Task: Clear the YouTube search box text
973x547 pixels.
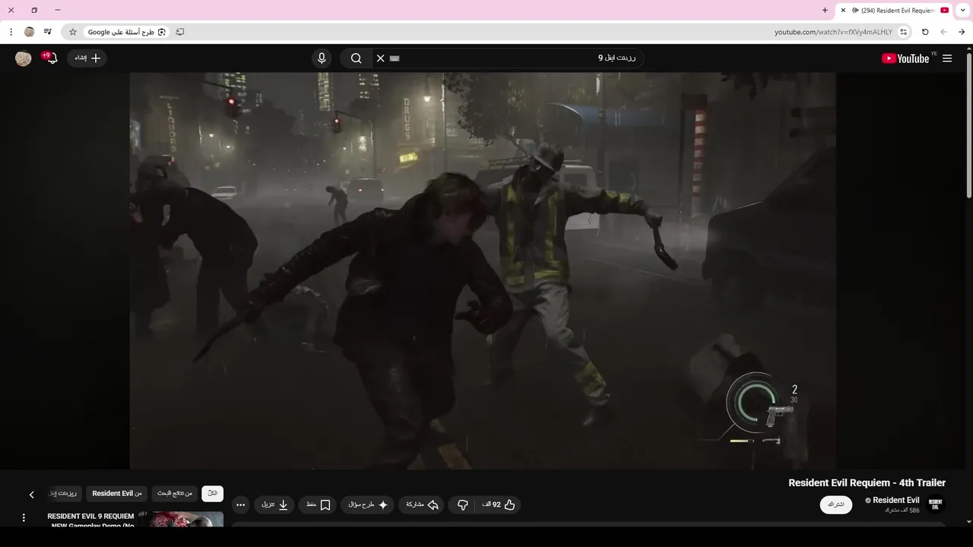Action: [381, 58]
